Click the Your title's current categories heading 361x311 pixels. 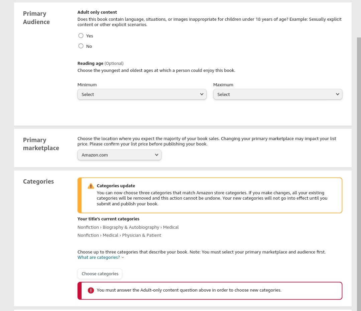pyautogui.click(x=108, y=219)
